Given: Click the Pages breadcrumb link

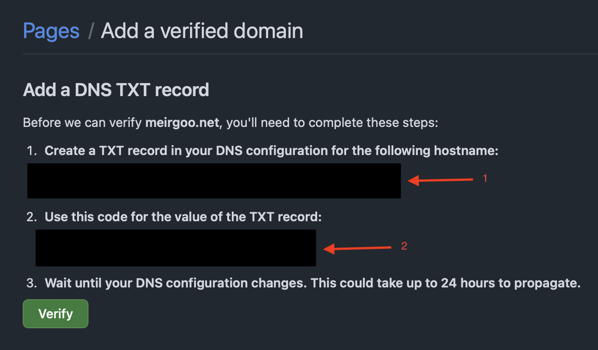Looking at the screenshot, I should pos(51,31).
